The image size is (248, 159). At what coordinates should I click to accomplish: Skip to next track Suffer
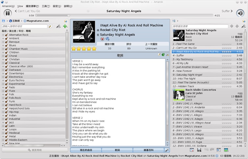pyautogui.click(x=227, y=11)
